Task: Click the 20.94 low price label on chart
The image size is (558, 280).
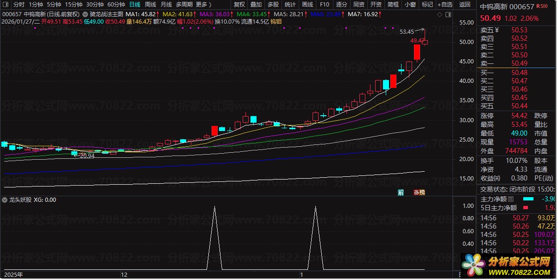Action: point(87,156)
